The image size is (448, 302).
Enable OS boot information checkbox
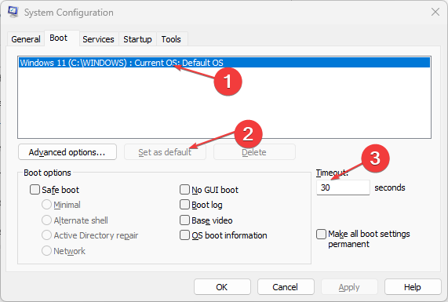click(x=184, y=235)
